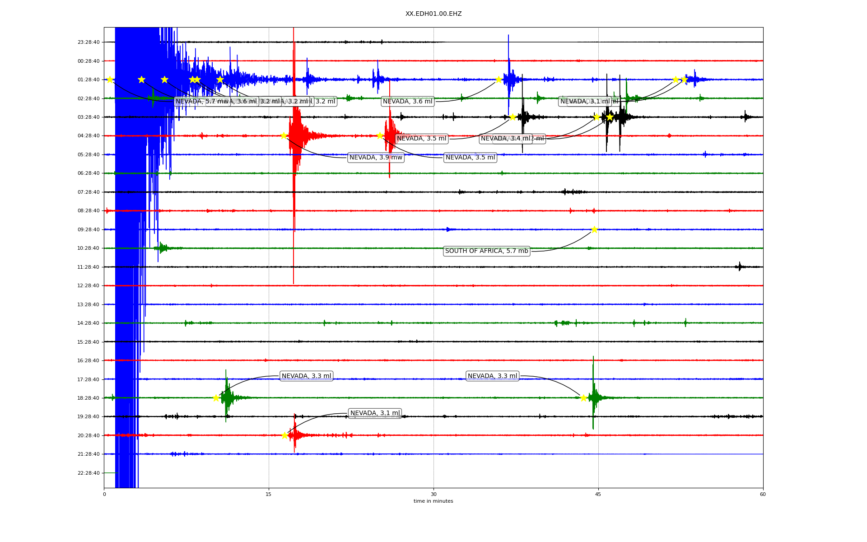Click the NEVADA, 3.6 ml annotation box
The width and height of the screenshot is (867, 542).
pos(407,102)
